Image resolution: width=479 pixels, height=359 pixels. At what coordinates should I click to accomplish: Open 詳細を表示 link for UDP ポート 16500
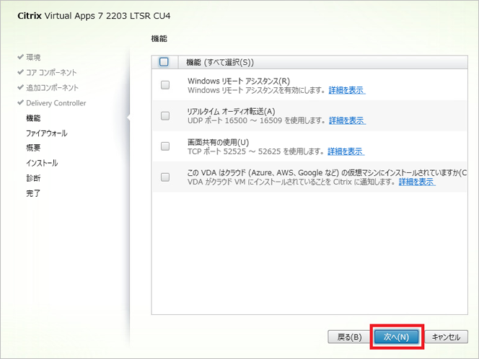[x=347, y=120]
